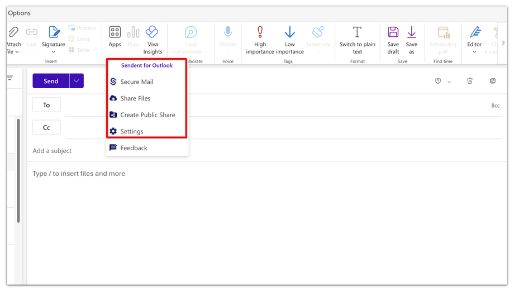Expand the Signature dropdown chevron
514x292 pixels.
click(54, 52)
